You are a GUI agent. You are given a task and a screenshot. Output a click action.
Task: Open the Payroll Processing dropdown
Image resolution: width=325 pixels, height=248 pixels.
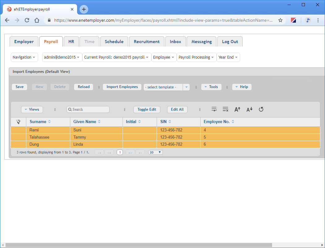(x=197, y=57)
